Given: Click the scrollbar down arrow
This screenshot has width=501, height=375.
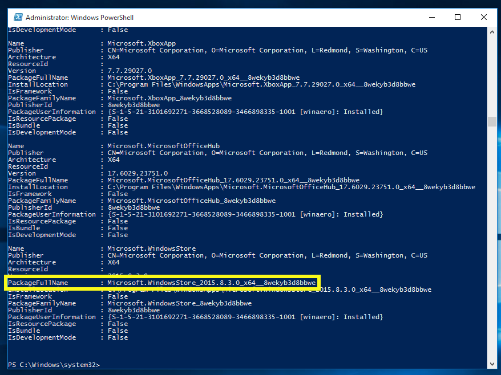Looking at the screenshot, I should pos(491,364).
